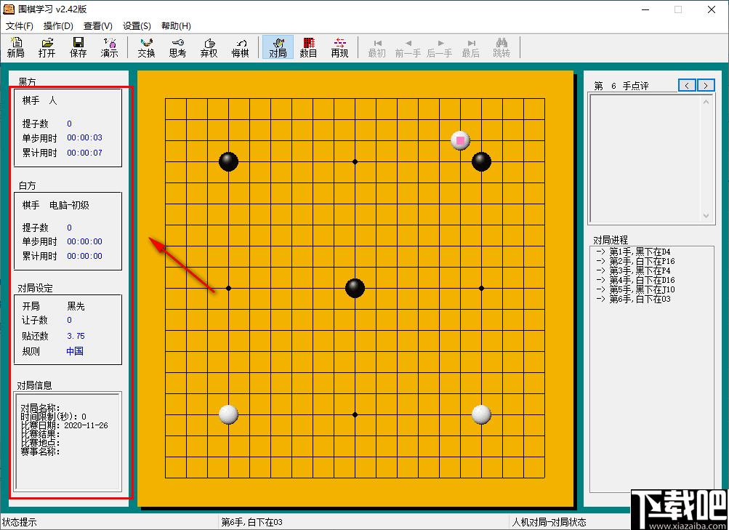Go to first move with 最初 icon
The height and width of the screenshot is (530, 729).
point(376,48)
